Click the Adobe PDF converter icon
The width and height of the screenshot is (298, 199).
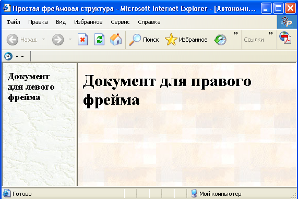point(285,38)
